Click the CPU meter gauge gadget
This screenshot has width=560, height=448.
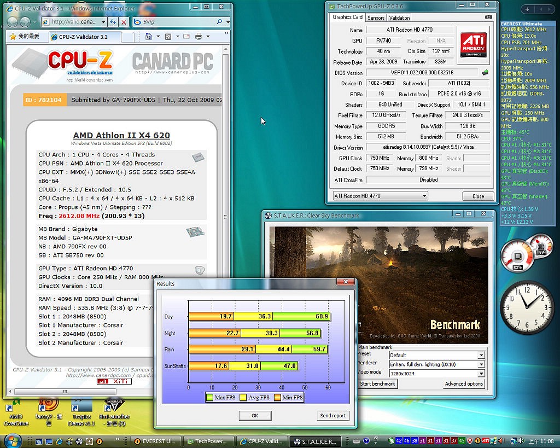pyautogui.click(x=517, y=257)
